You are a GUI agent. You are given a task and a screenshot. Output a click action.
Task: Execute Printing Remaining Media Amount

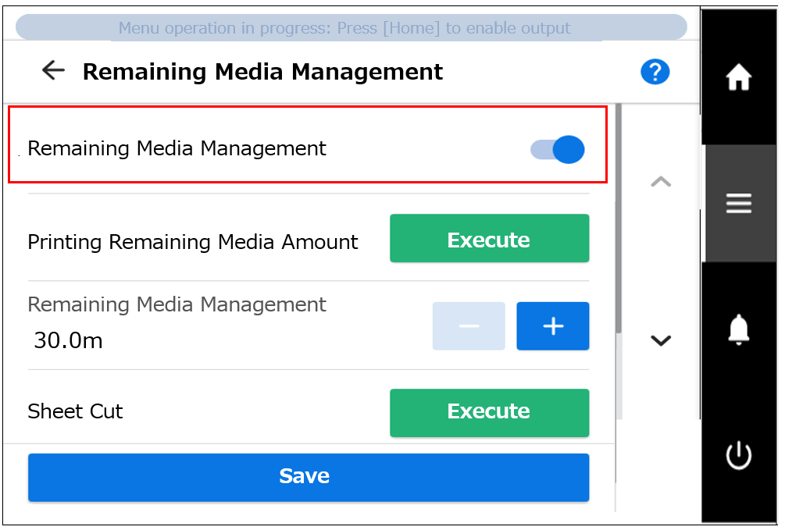[x=489, y=238]
